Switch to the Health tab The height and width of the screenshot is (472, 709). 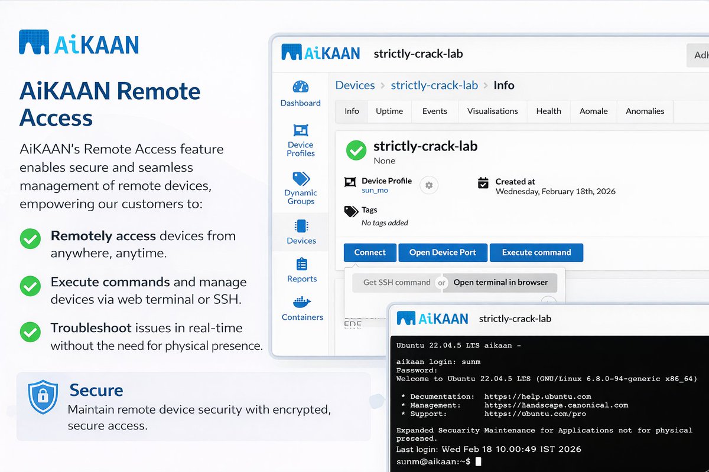tap(549, 111)
